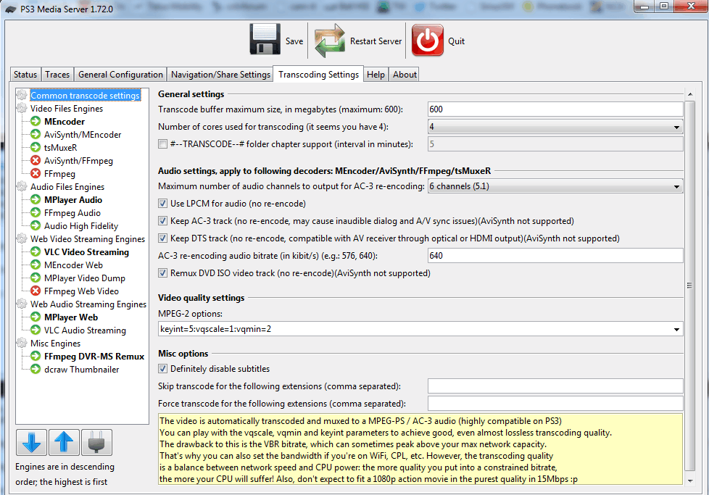Click the Quit label
The image size is (709, 495).
click(x=456, y=41)
